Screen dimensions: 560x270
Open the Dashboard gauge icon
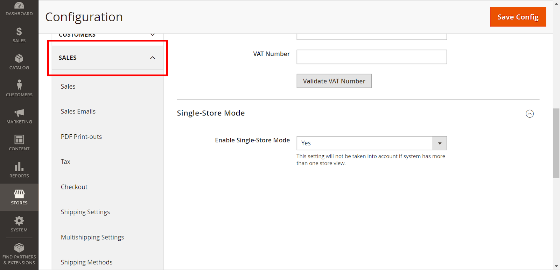coord(19,6)
